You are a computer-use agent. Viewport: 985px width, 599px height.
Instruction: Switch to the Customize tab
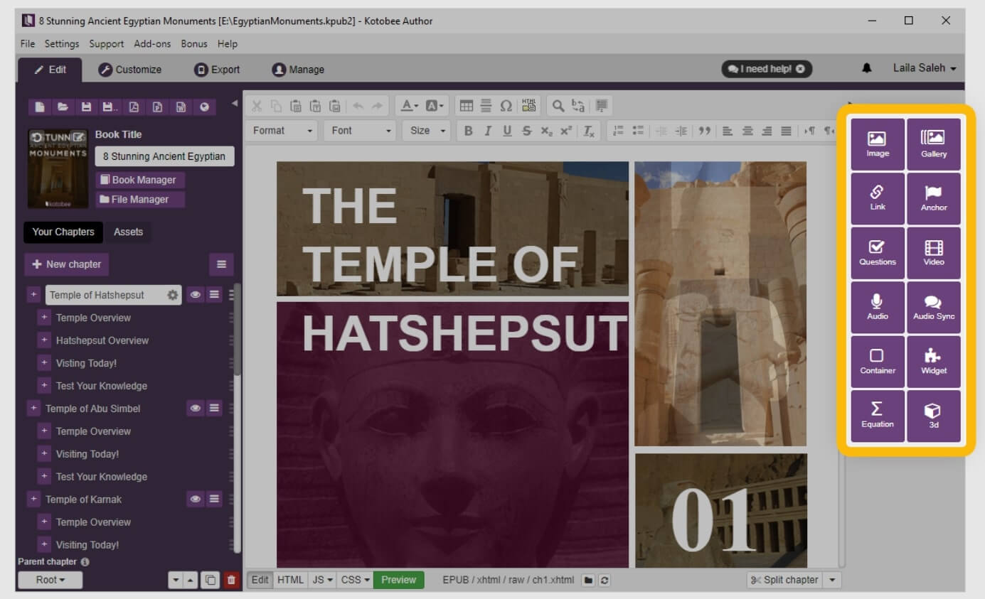129,70
